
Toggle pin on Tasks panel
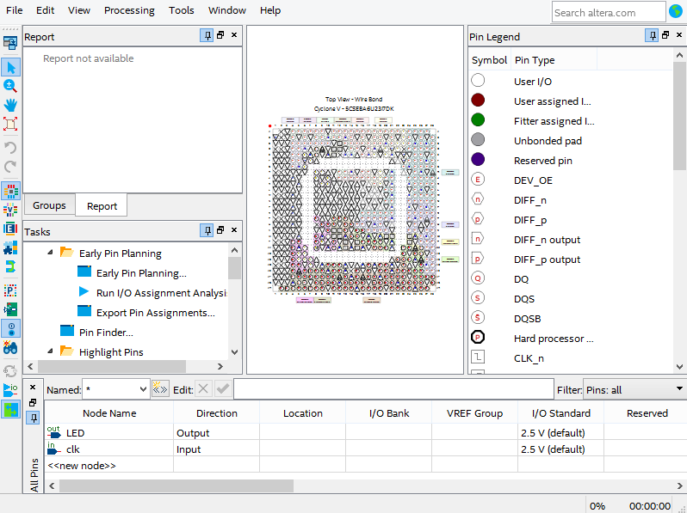pyautogui.click(x=207, y=231)
